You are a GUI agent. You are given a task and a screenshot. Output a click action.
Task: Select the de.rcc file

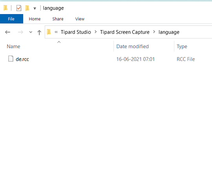click(x=22, y=59)
